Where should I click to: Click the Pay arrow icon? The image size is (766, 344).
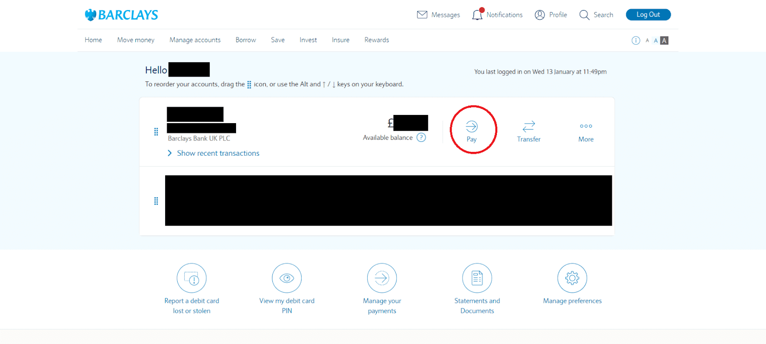coord(472,126)
